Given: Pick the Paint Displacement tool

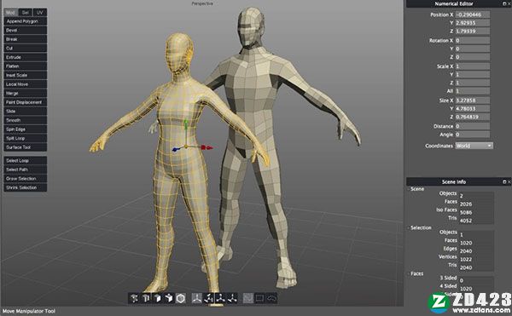Looking at the screenshot, I should point(26,102).
